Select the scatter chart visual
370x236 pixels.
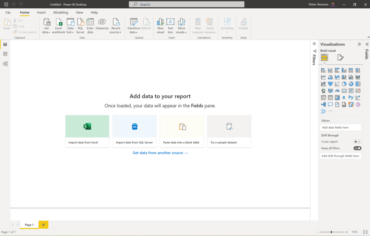pos(337,84)
